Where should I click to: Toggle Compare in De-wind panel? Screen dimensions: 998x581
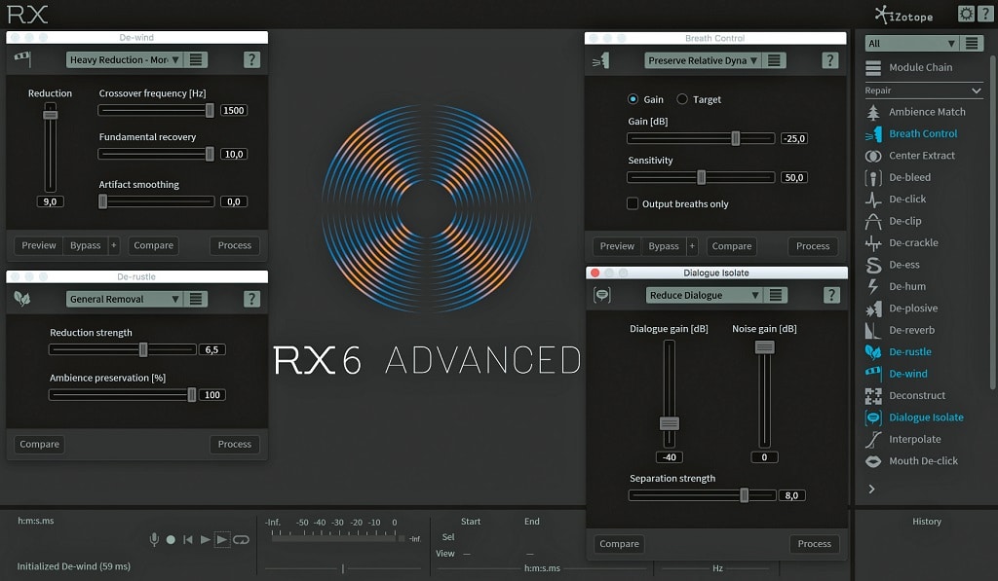[153, 245]
